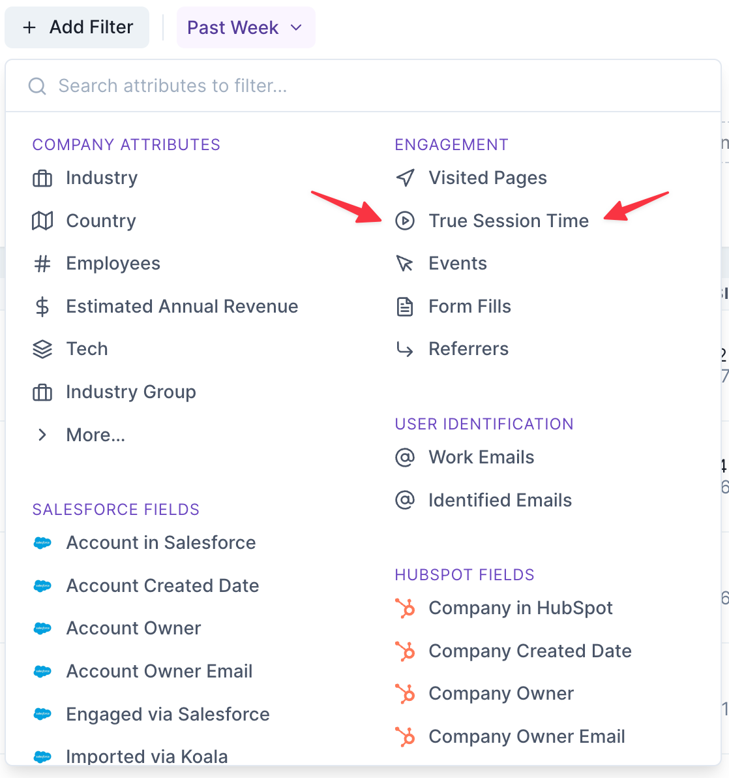Click the map icon next to Country
This screenshot has width=729, height=778.
42,221
